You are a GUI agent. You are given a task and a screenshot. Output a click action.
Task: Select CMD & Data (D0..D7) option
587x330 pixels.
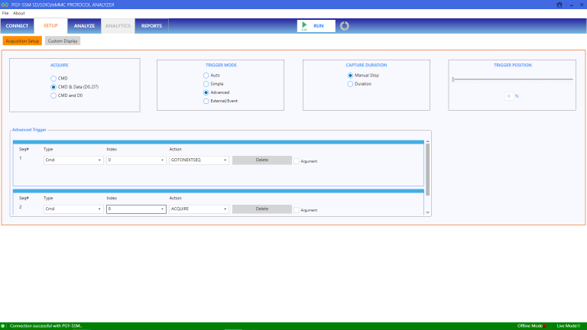pyautogui.click(x=54, y=87)
